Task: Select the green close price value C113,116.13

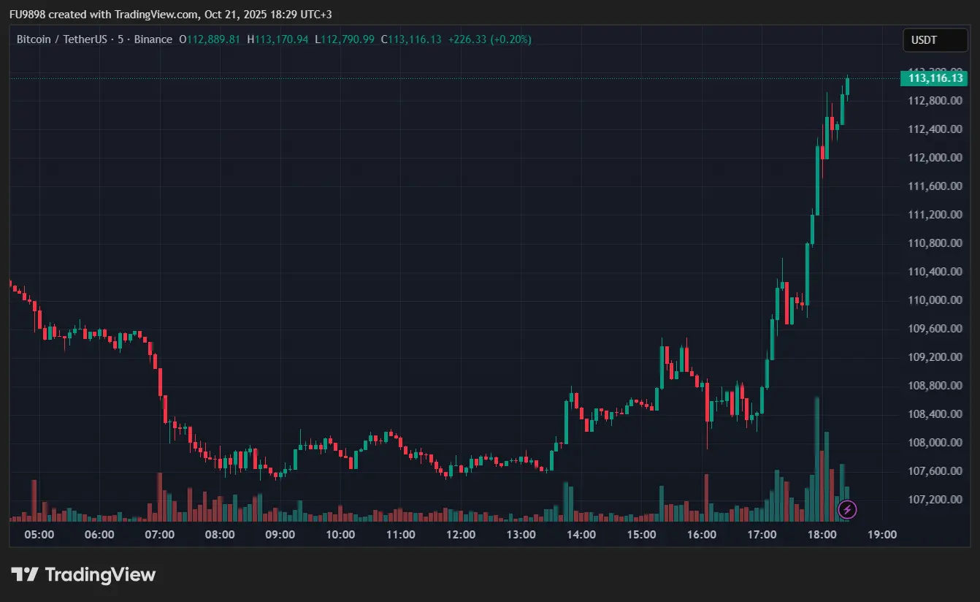Action: pyautogui.click(x=411, y=39)
